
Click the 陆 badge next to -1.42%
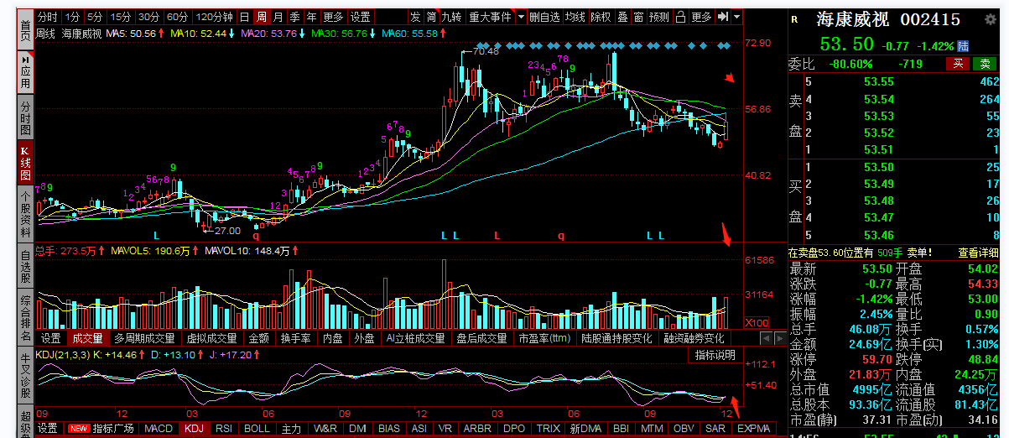click(963, 45)
